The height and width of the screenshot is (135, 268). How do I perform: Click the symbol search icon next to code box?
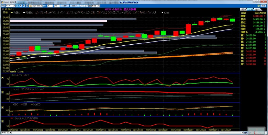[17, 6]
